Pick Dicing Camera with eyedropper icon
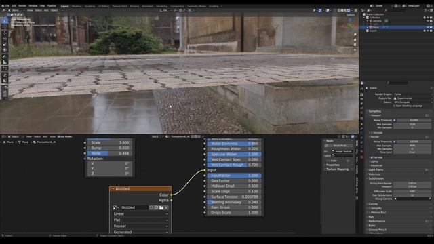The height and width of the screenshot is (244, 434). pos(429,199)
